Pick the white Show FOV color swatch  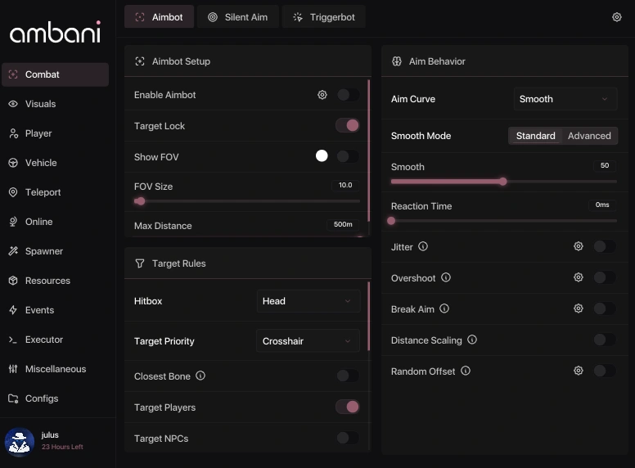pyautogui.click(x=322, y=156)
